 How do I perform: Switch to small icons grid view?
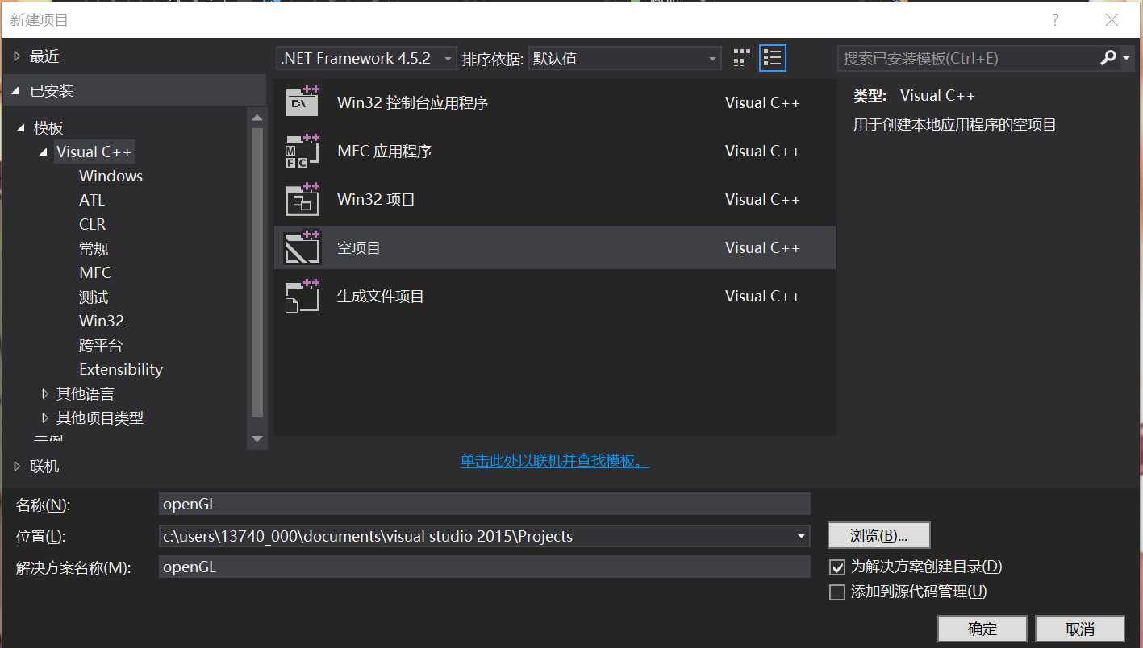(x=742, y=58)
